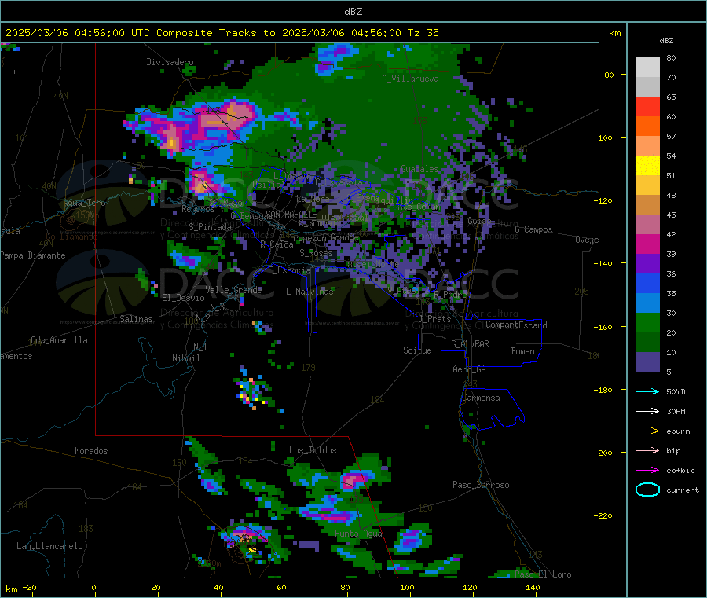707x598 pixels.
Task: Click the cyan 'current' ellipse legend icon
Action: [x=647, y=490]
